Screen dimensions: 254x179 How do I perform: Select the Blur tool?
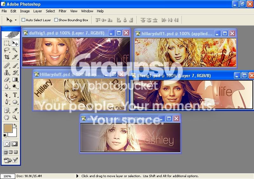click(x=7, y=87)
